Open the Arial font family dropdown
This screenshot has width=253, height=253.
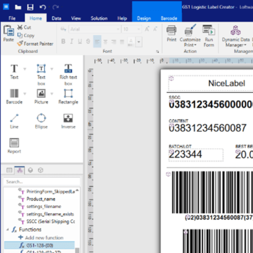(118, 29)
